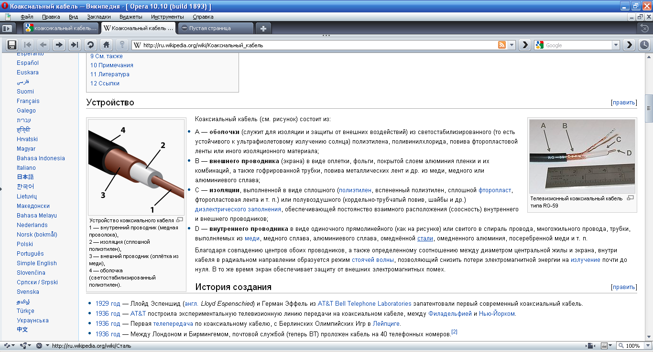Image resolution: width=653 pixels, height=352 pixels.
Task: Jump to contents entry 10 Примечания
Action: coord(112,65)
